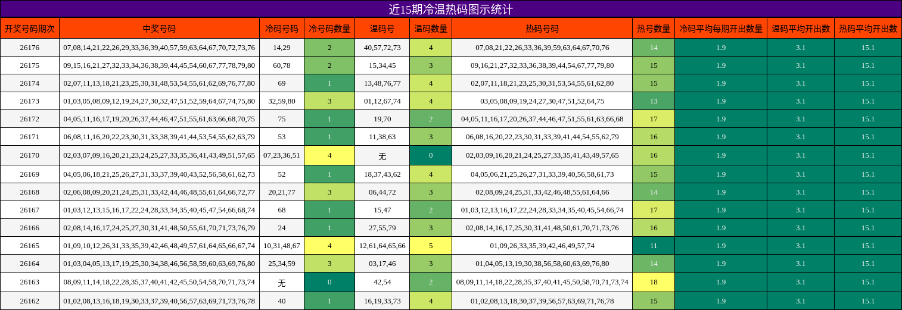Click cold numbers cell 14,29

pyautogui.click(x=282, y=48)
